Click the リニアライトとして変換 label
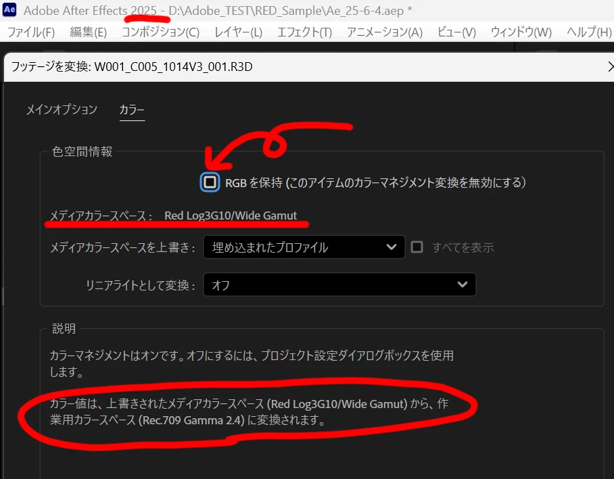 coord(140,285)
